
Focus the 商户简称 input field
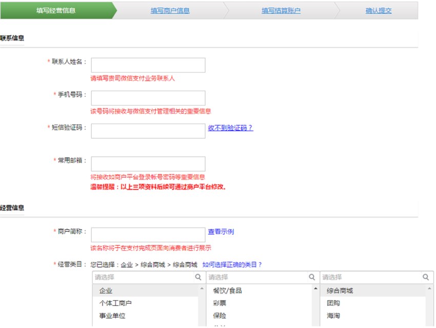pyautogui.click(x=148, y=235)
